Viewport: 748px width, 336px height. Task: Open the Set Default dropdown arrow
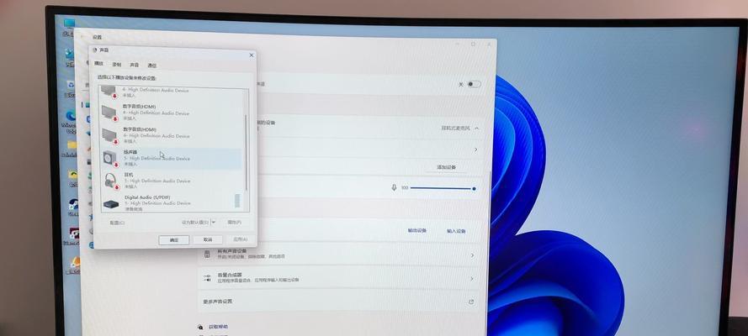click(213, 222)
